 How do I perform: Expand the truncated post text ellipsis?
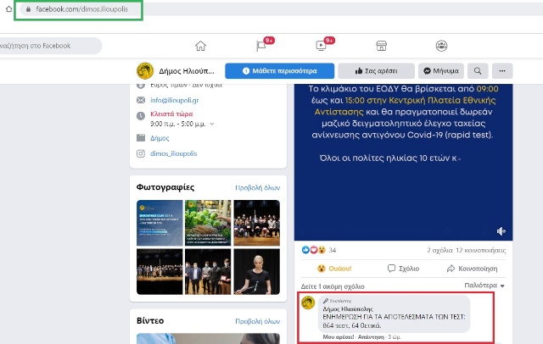tap(459, 159)
